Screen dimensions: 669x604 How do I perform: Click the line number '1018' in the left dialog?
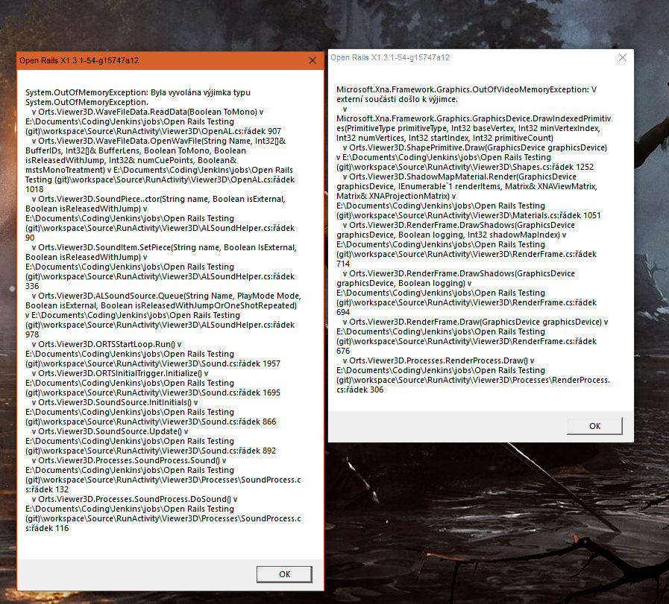34,189
